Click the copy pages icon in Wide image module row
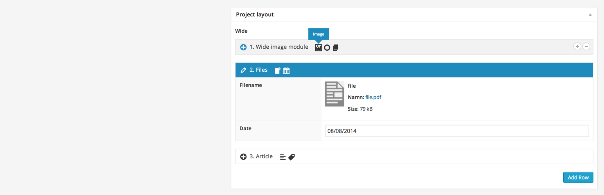This screenshot has height=195, width=604. 335,48
